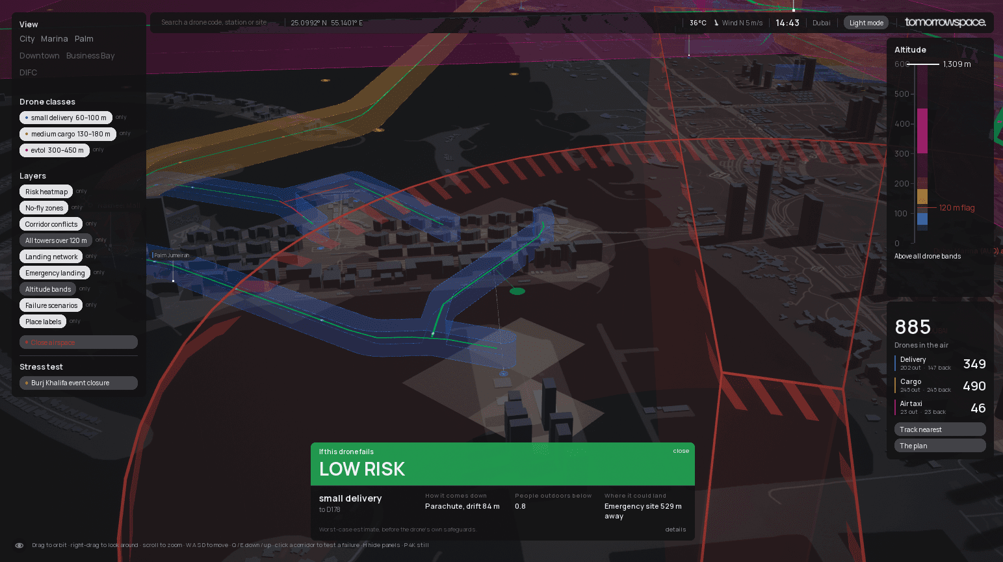Click the tomorrowspace logo
The width and height of the screenshot is (1003, 562).
(x=945, y=22)
